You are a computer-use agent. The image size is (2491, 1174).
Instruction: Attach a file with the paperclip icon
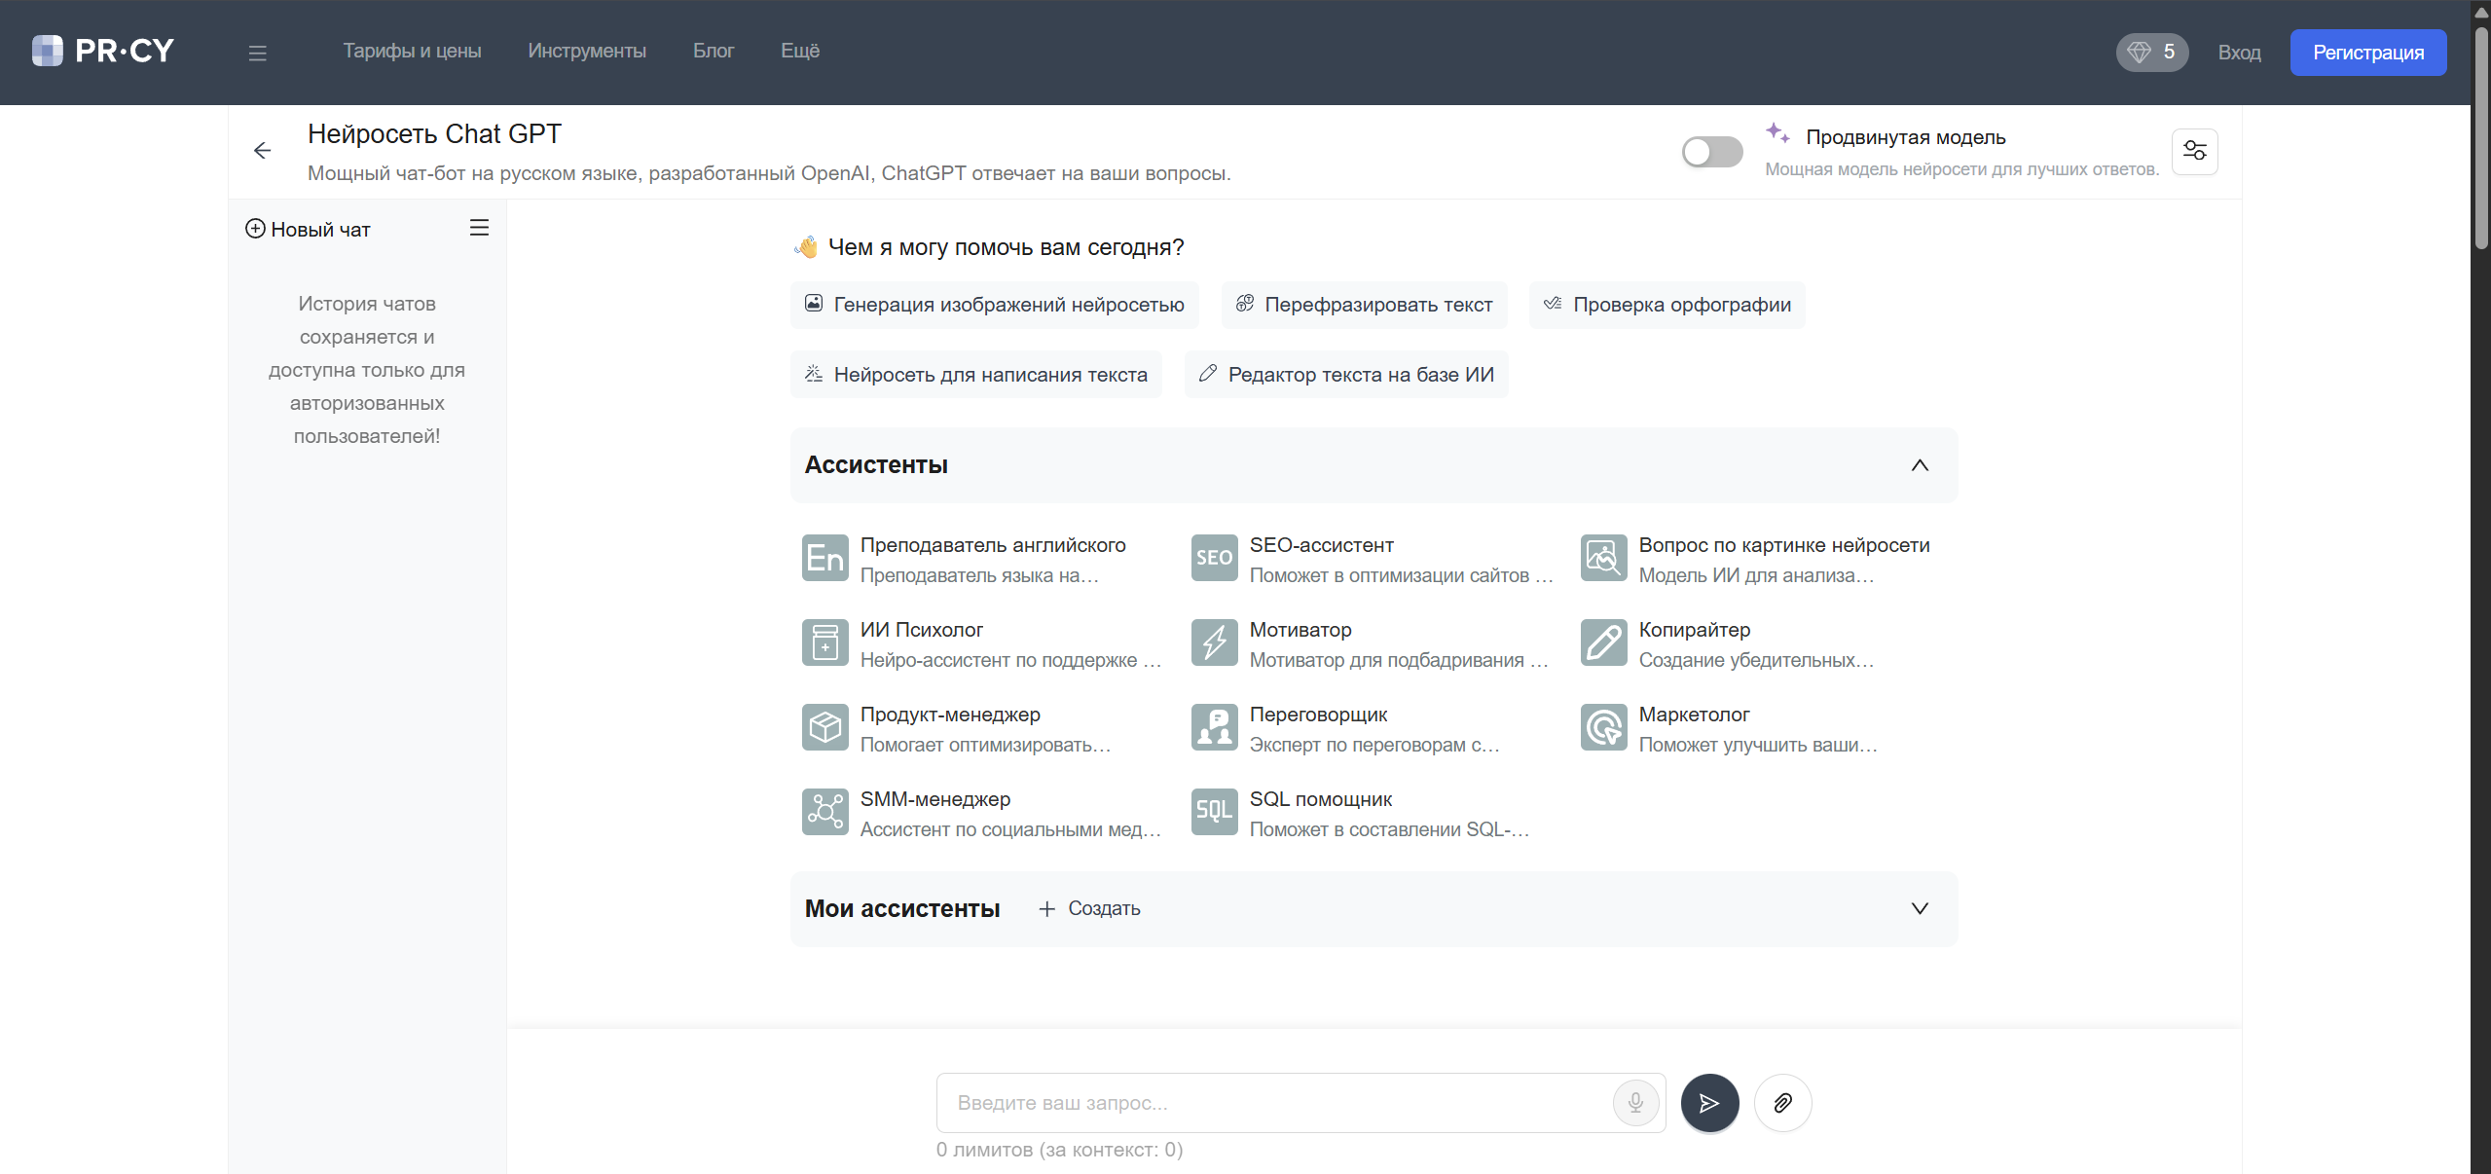point(1782,1103)
